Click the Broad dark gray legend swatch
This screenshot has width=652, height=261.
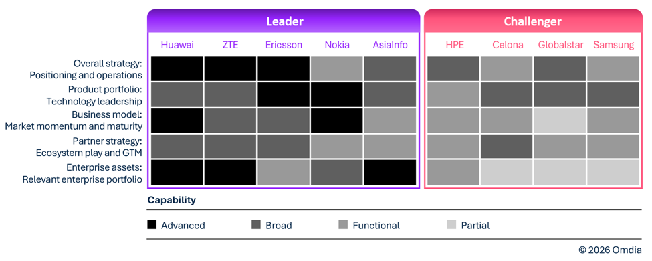[x=256, y=225]
